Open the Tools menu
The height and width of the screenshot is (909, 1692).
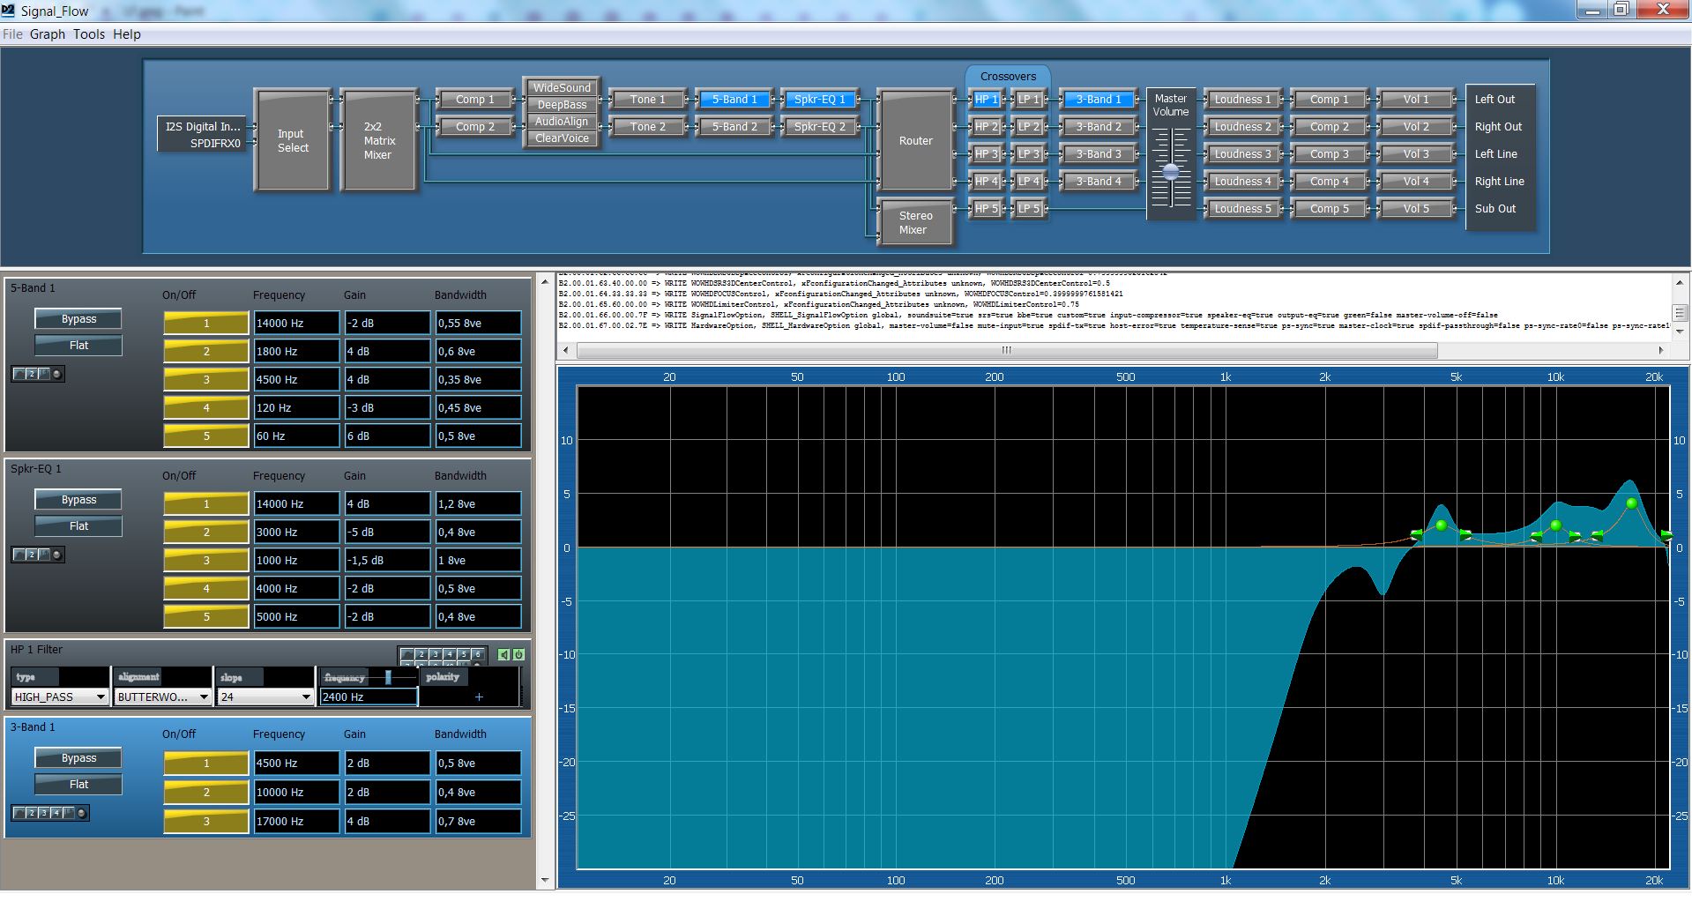pos(88,34)
